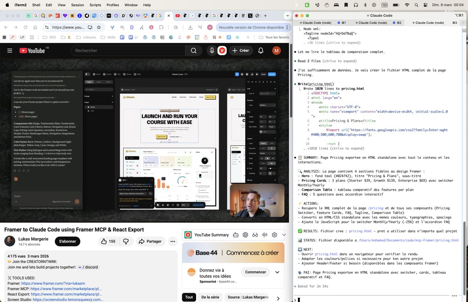Bookmark this page with the star icon
Image resolution: width=468 pixels, height=302 pixels.
[x=99, y=28]
